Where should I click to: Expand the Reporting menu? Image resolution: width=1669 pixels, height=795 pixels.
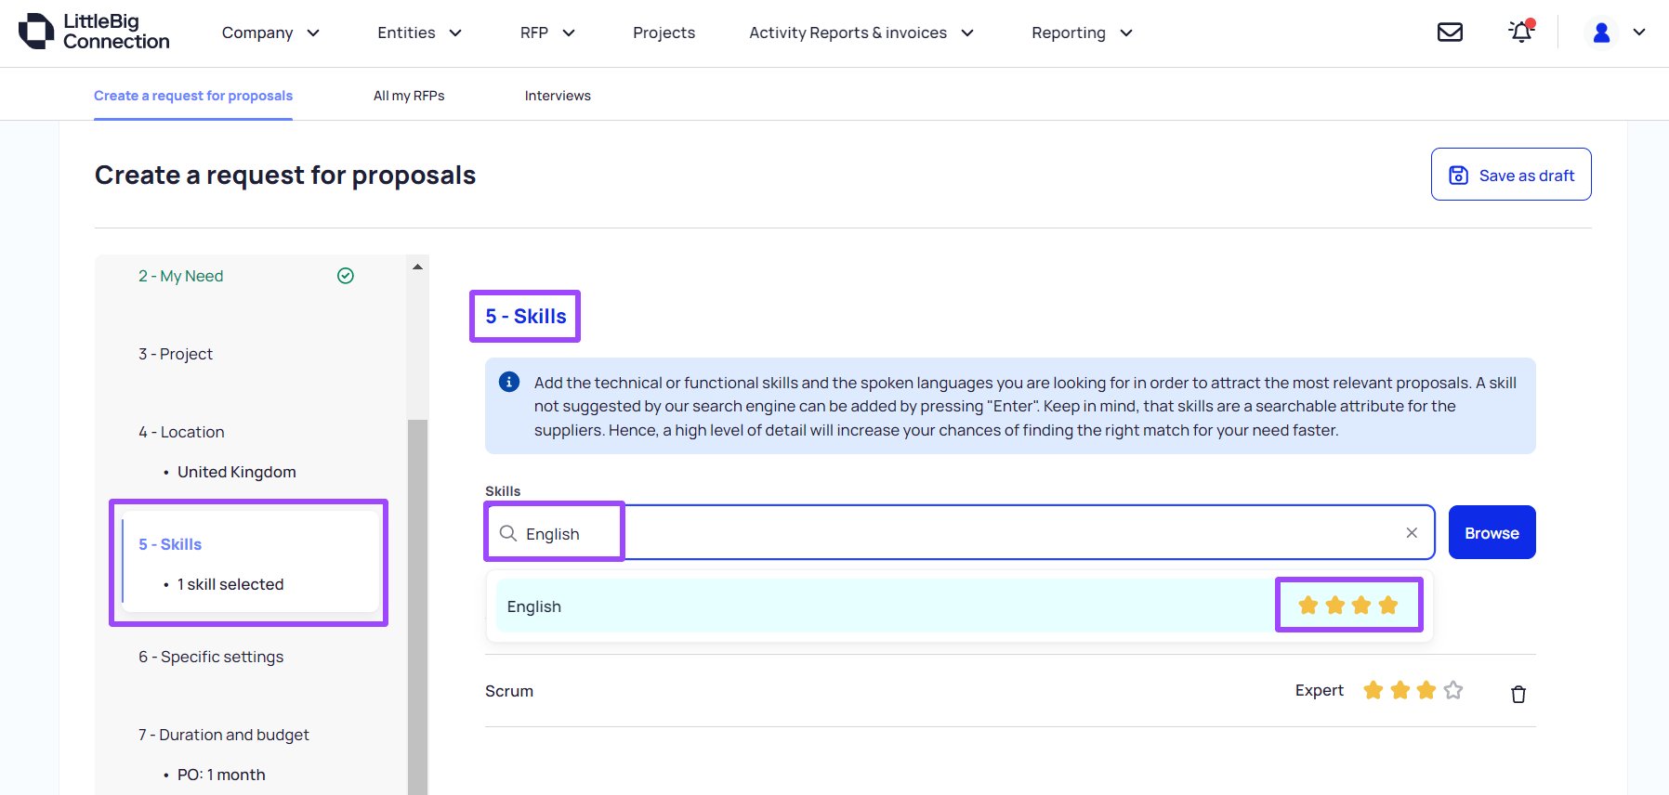1082,33
